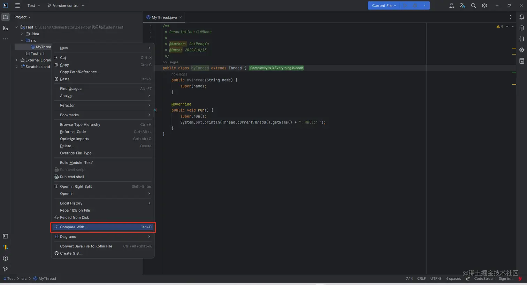Choose Delete... from context menu
527x285 pixels.
pyautogui.click(x=103, y=146)
